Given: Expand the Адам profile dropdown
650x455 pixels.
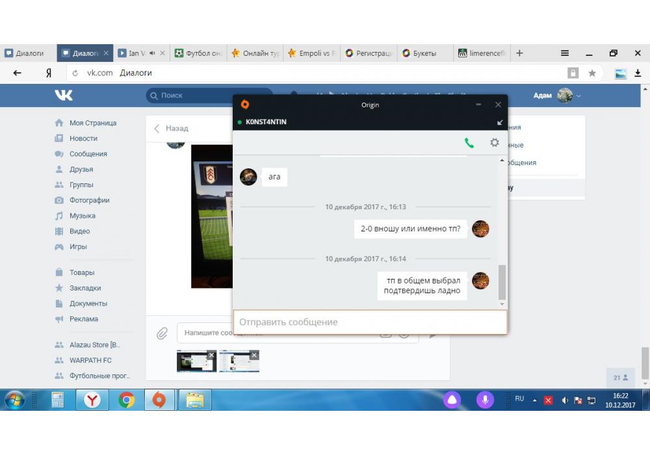Looking at the screenshot, I should 578,96.
